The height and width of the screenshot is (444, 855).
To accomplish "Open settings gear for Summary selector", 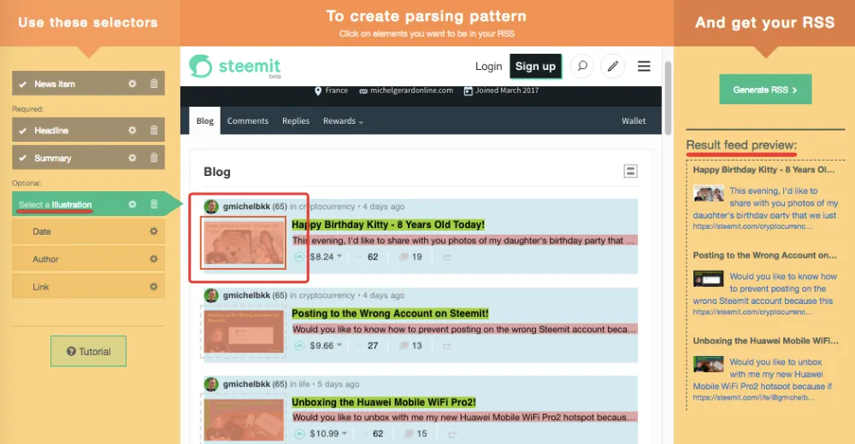I will pyautogui.click(x=132, y=158).
